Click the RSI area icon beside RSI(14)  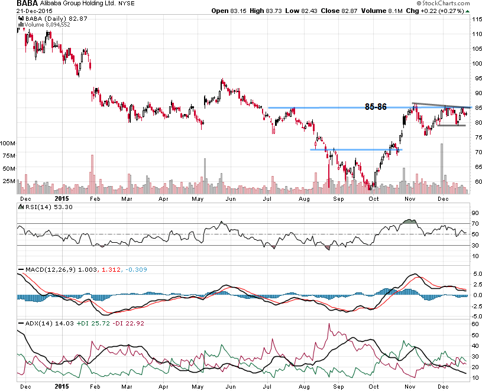point(21,207)
